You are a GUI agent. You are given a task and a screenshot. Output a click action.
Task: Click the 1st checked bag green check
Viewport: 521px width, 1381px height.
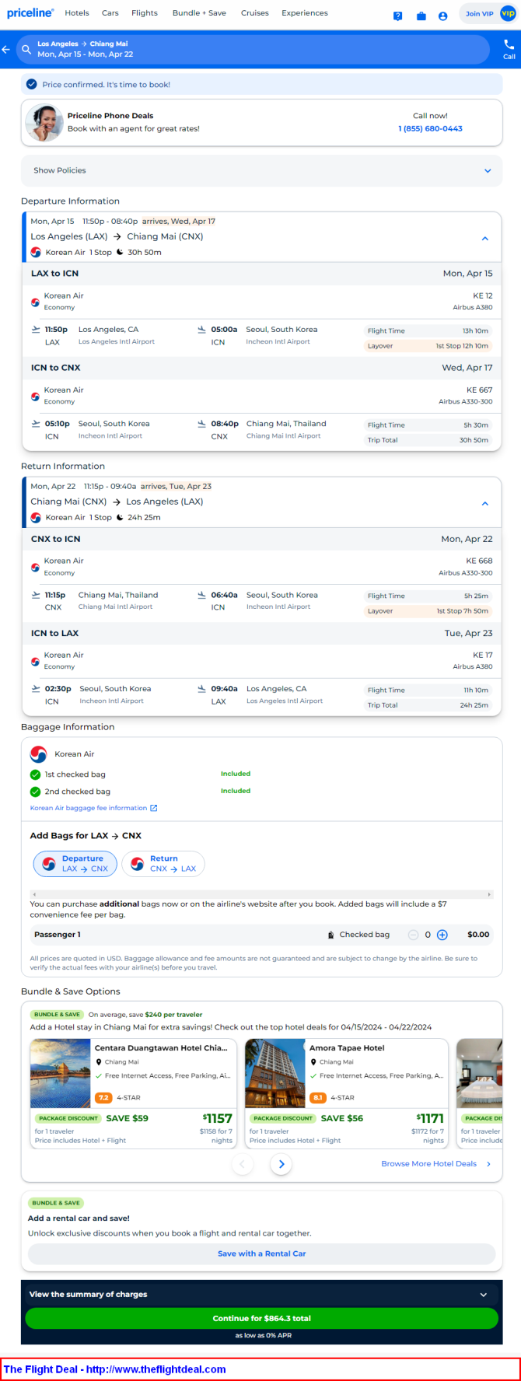tap(35, 774)
